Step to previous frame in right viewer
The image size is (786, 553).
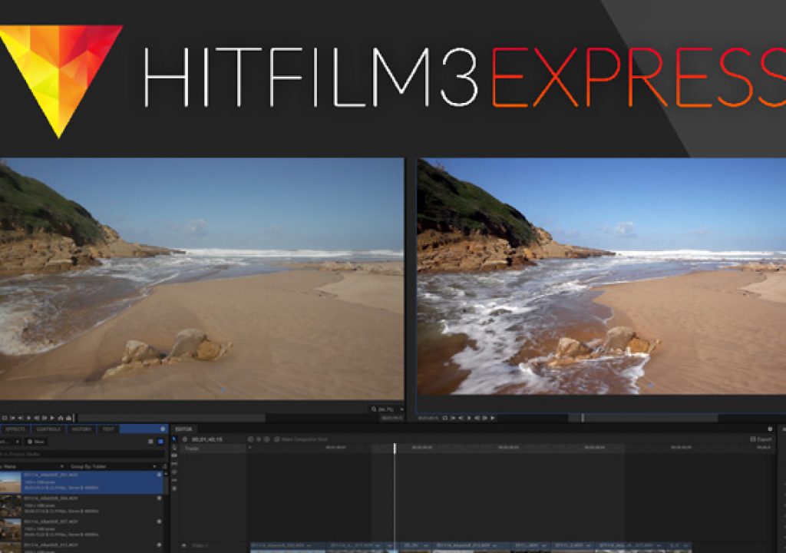coord(477,418)
